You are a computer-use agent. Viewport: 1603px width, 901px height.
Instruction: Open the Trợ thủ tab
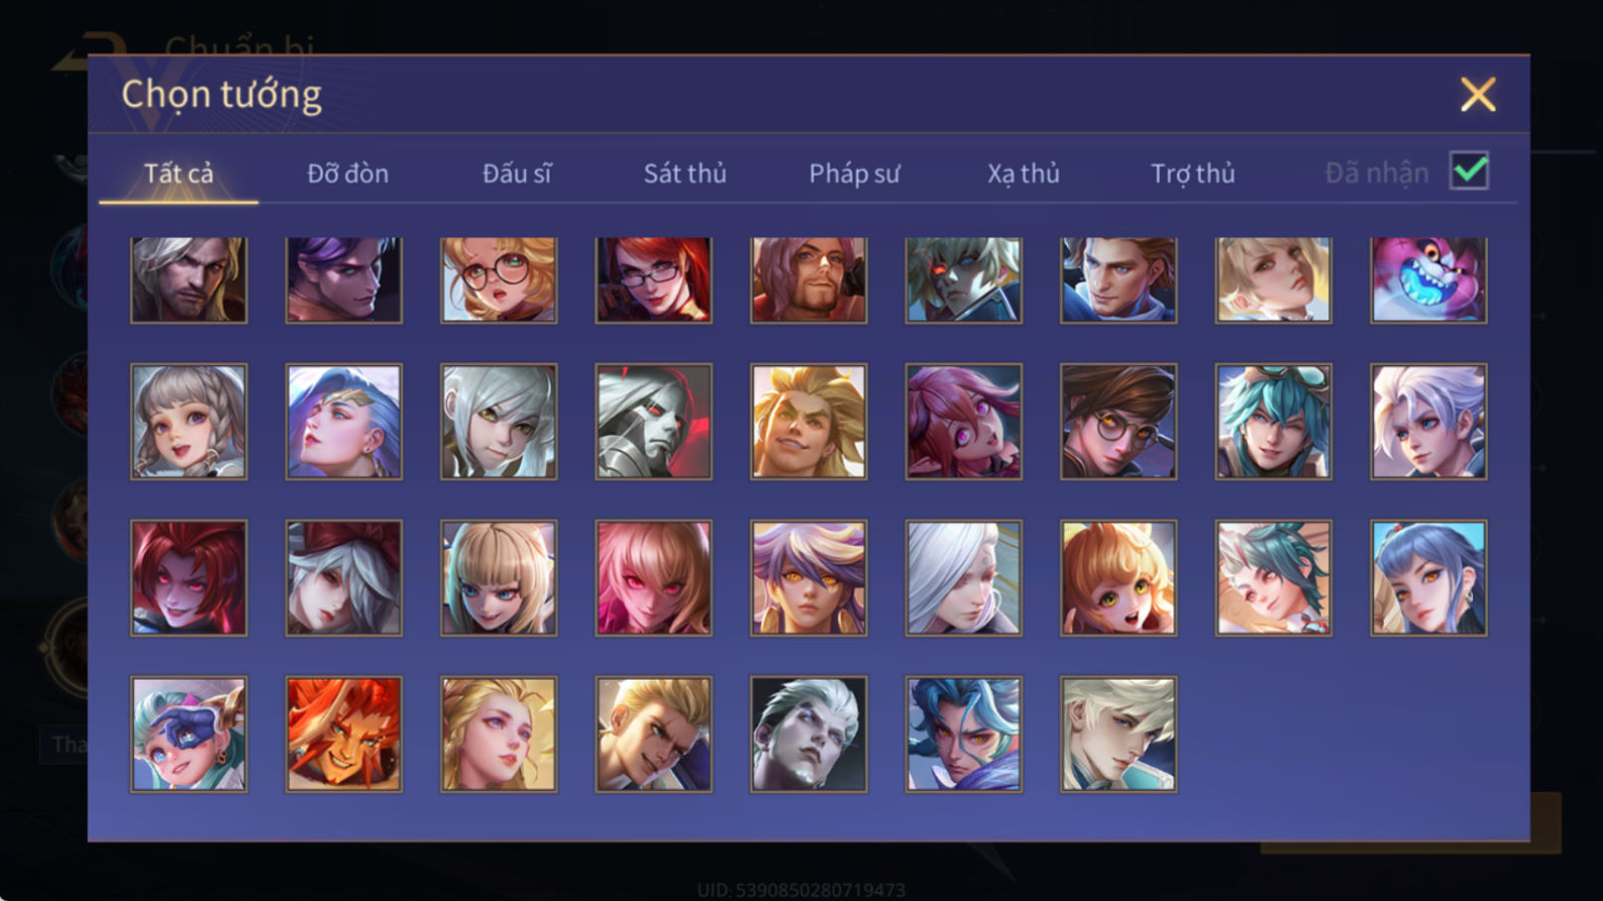pos(1192,174)
